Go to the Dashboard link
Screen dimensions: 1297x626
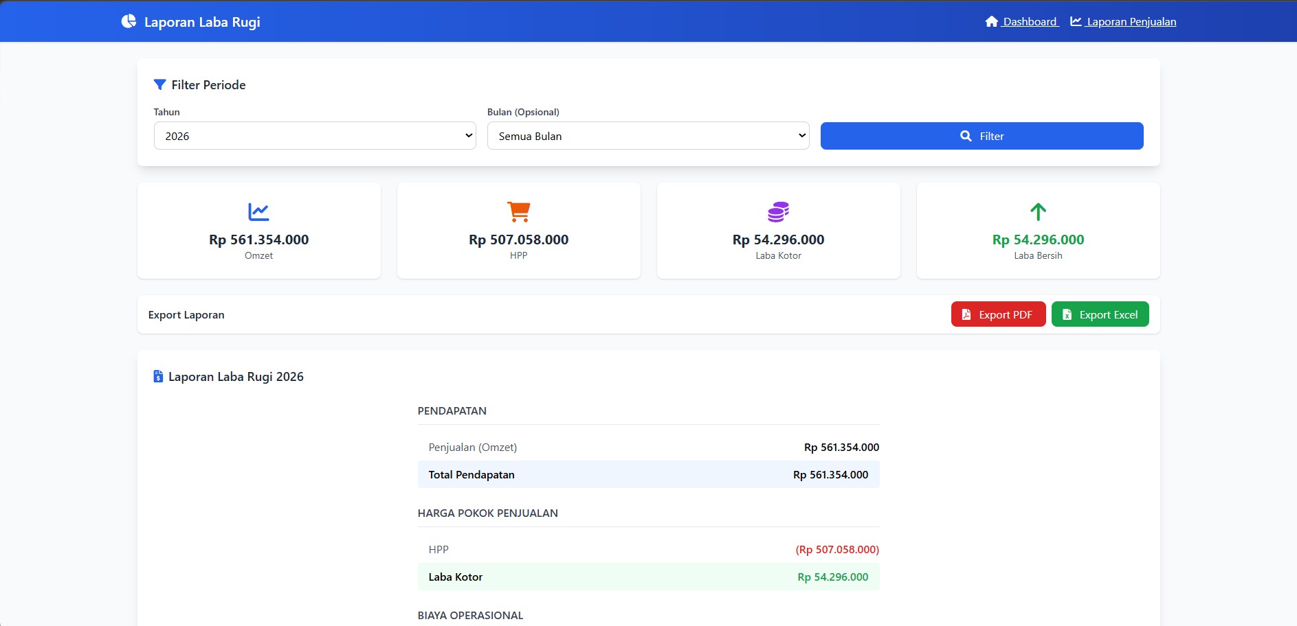click(x=1029, y=21)
